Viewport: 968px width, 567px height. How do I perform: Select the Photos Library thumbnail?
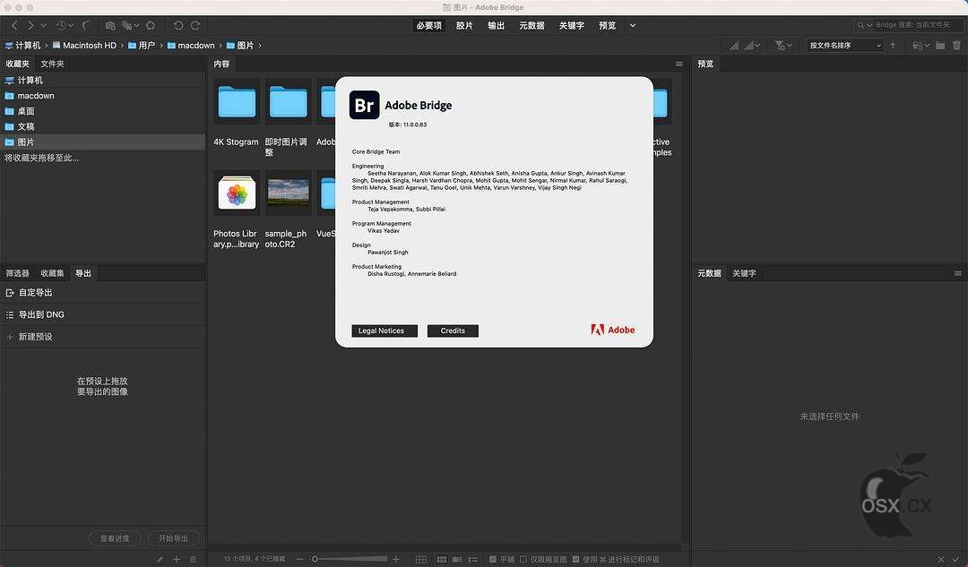point(237,193)
